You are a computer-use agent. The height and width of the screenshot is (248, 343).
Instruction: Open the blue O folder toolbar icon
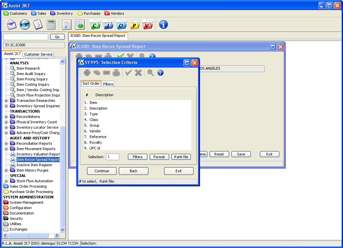click(121, 24)
